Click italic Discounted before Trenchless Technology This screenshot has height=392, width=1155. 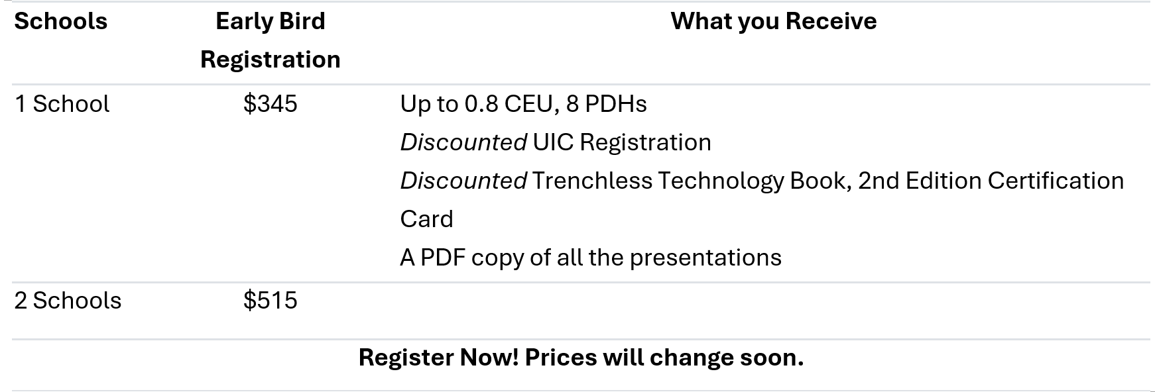click(x=463, y=181)
